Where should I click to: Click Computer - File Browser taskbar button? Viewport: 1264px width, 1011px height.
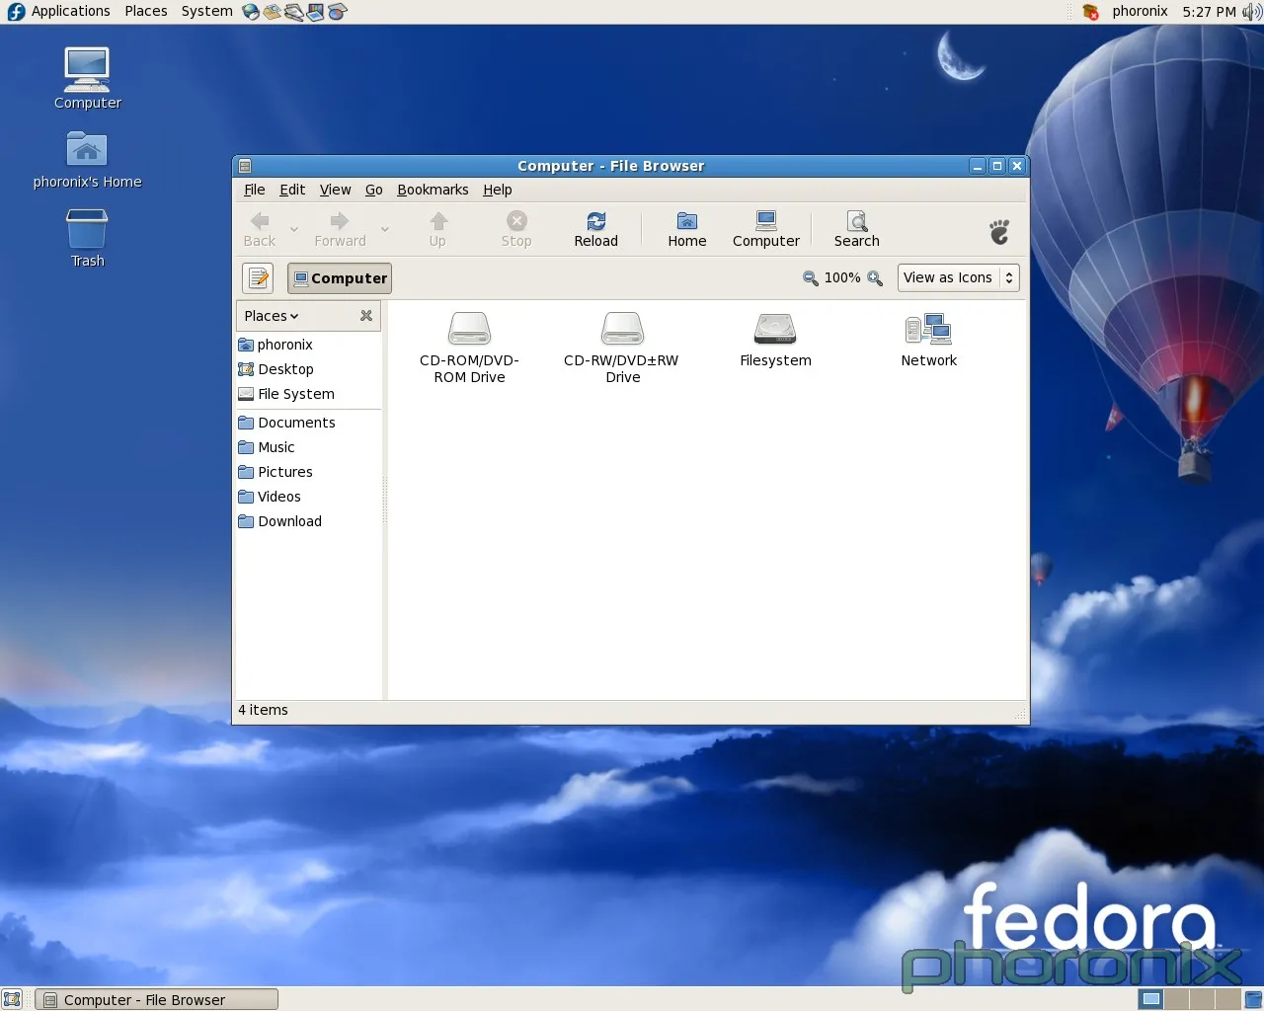[x=156, y=999]
